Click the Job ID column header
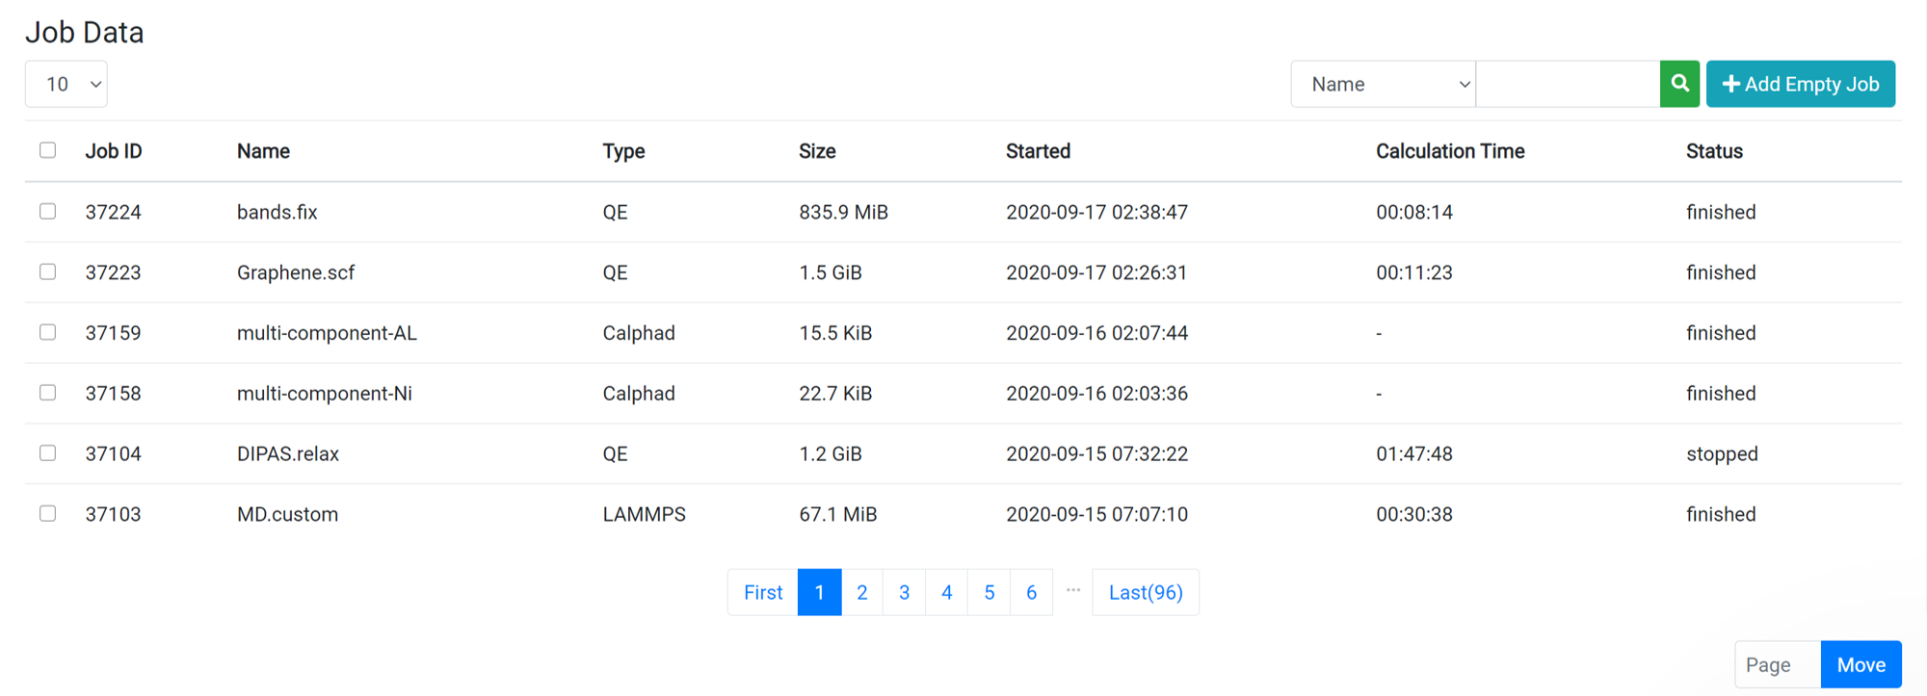 [x=114, y=151]
